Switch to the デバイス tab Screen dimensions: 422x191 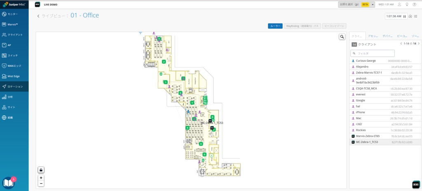click(387, 36)
